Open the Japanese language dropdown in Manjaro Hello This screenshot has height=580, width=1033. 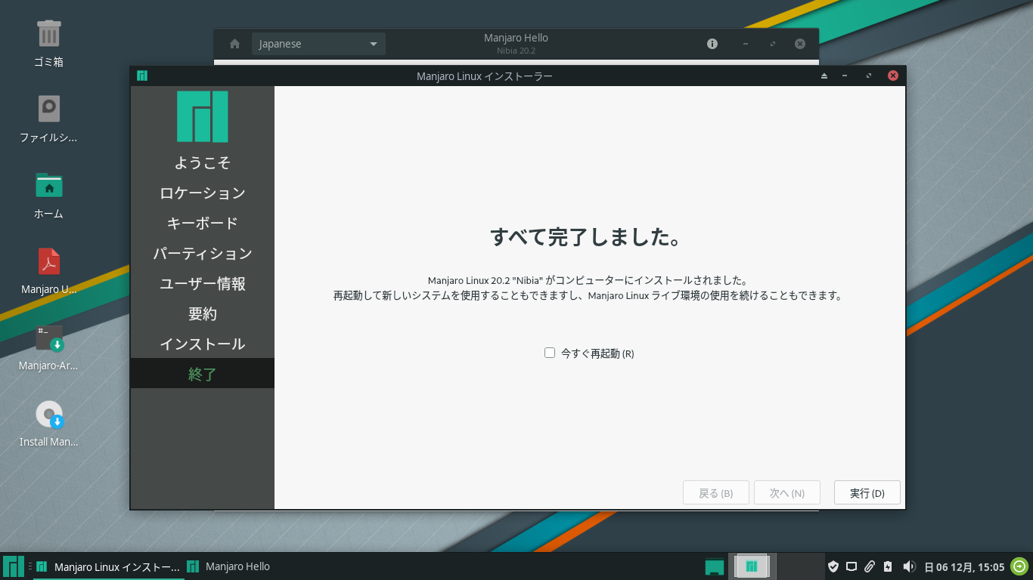coord(318,44)
